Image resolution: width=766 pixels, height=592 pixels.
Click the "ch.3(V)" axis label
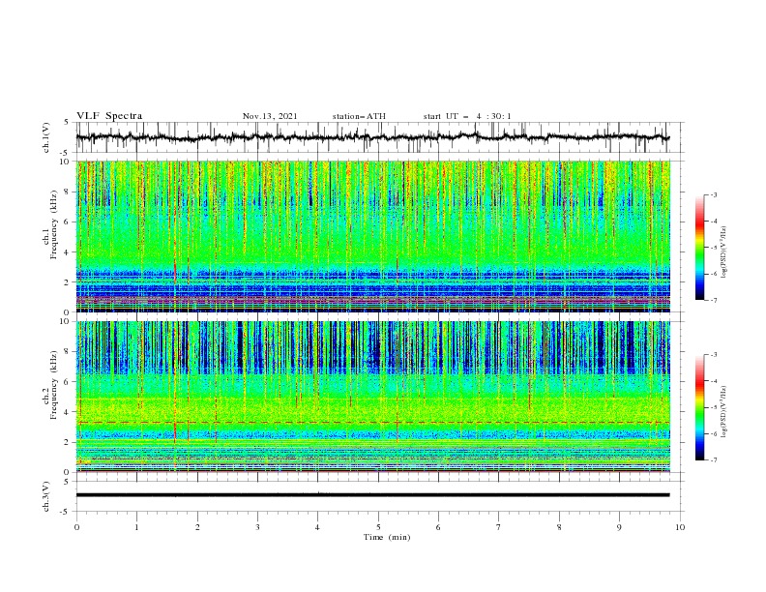(x=46, y=496)
